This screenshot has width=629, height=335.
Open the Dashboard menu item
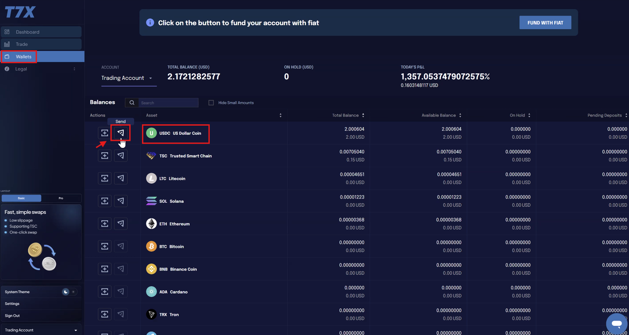[x=41, y=32]
